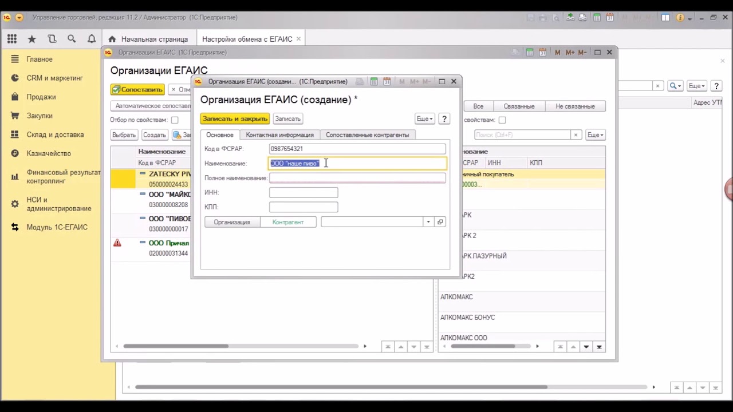Click the M+ button in the Организации ЕГАИС title bar
The image size is (733, 412).
click(570, 52)
